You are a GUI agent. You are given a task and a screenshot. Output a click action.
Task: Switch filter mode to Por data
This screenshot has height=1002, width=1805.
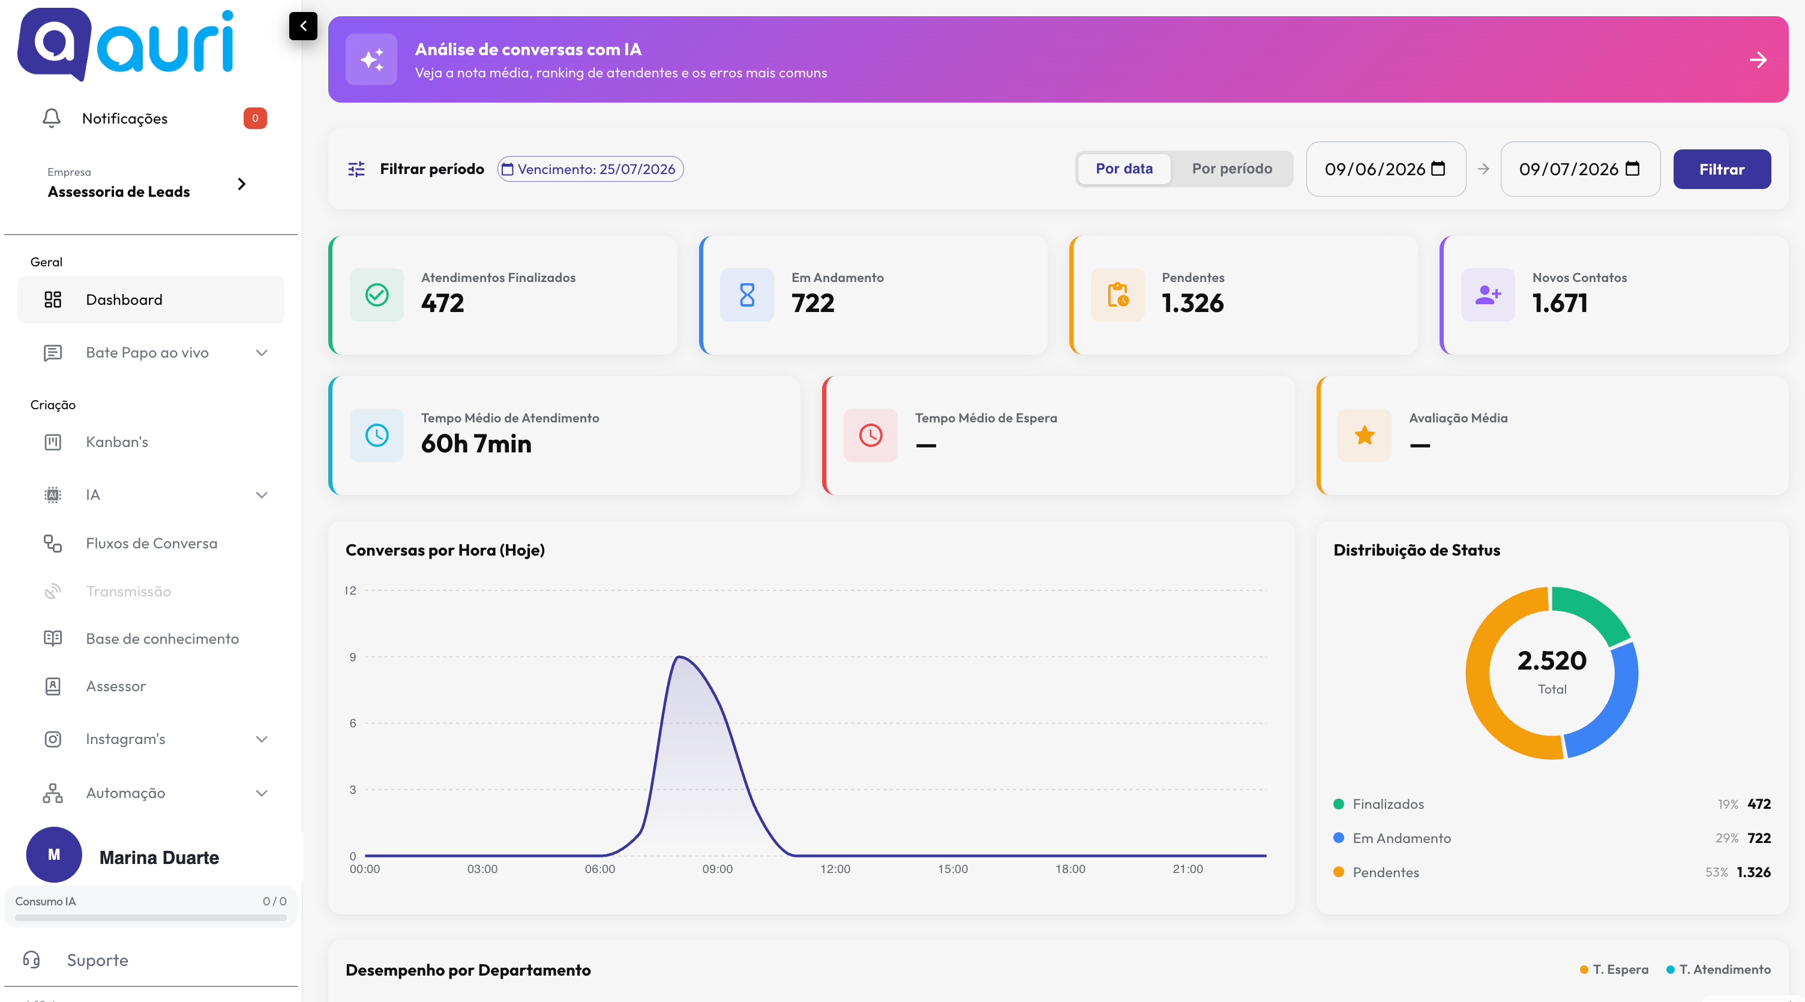pyautogui.click(x=1124, y=169)
